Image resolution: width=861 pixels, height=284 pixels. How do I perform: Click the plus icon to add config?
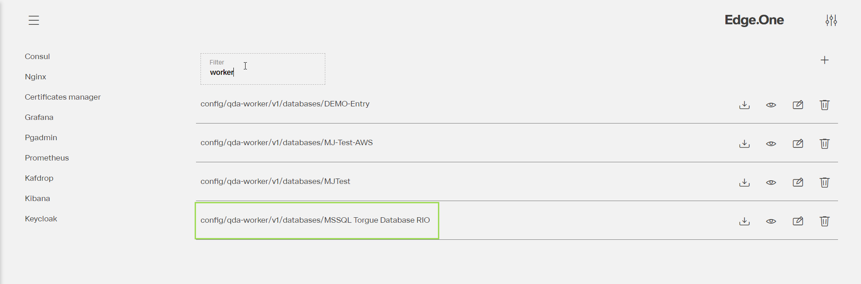click(825, 60)
